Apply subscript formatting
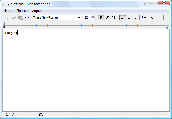 (159, 18)
